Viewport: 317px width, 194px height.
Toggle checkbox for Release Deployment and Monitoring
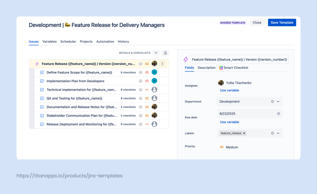pos(42,124)
